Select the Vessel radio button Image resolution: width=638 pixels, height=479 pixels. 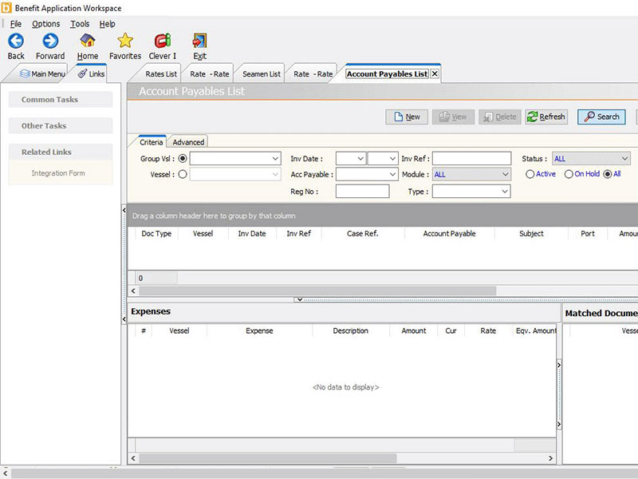click(x=183, y=174)
